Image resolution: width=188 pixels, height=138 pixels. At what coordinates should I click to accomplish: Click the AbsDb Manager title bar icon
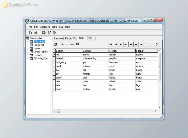[x=27, y=21]
